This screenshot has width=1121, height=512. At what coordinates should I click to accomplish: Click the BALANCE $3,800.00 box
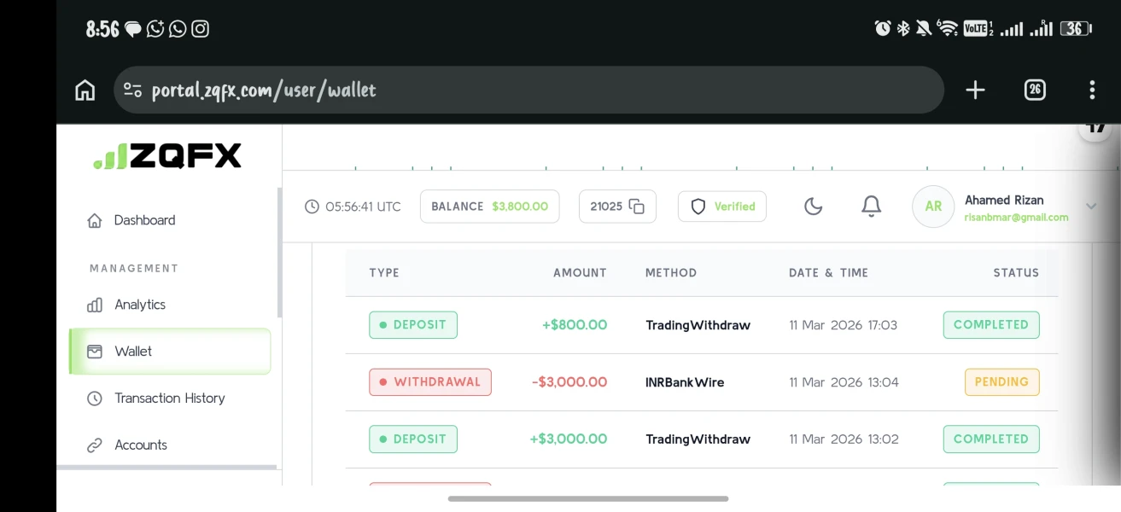[x=489, y=207]
